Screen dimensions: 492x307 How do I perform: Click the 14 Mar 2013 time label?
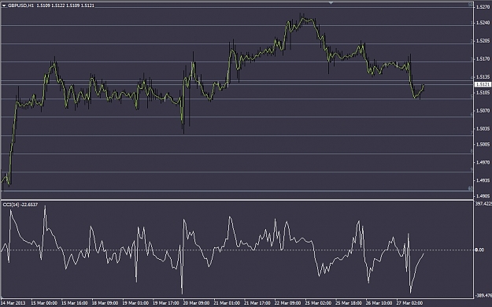13,303
